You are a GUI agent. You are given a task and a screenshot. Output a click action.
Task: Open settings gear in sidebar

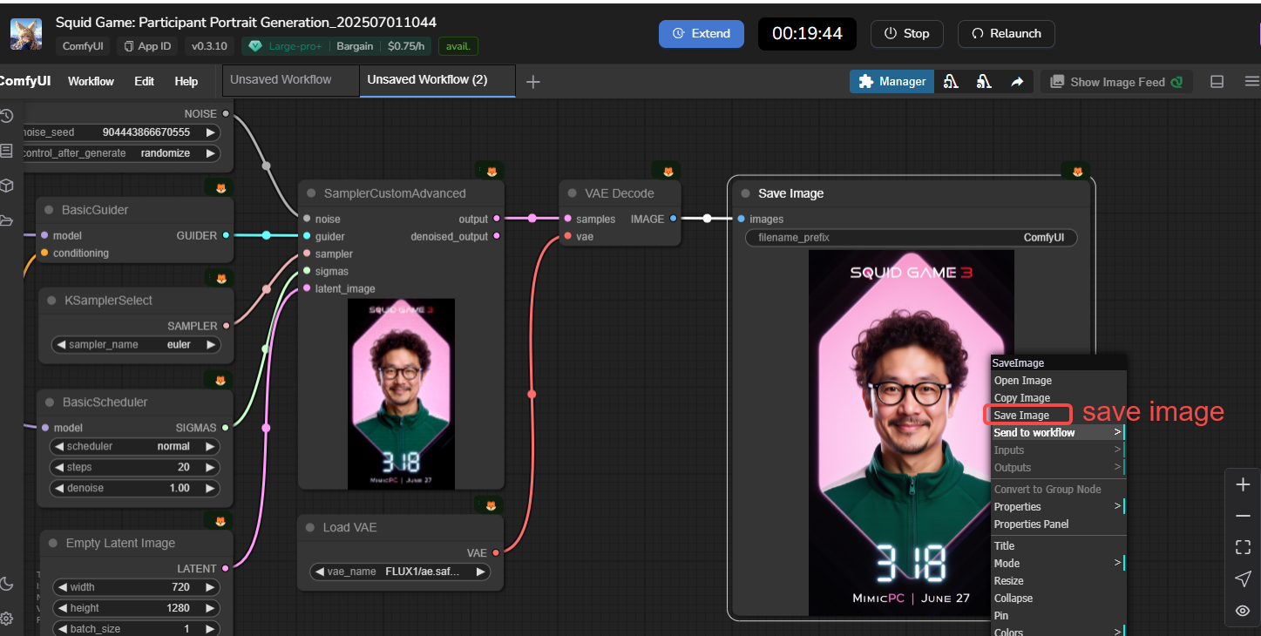click(x=6, y=618)
